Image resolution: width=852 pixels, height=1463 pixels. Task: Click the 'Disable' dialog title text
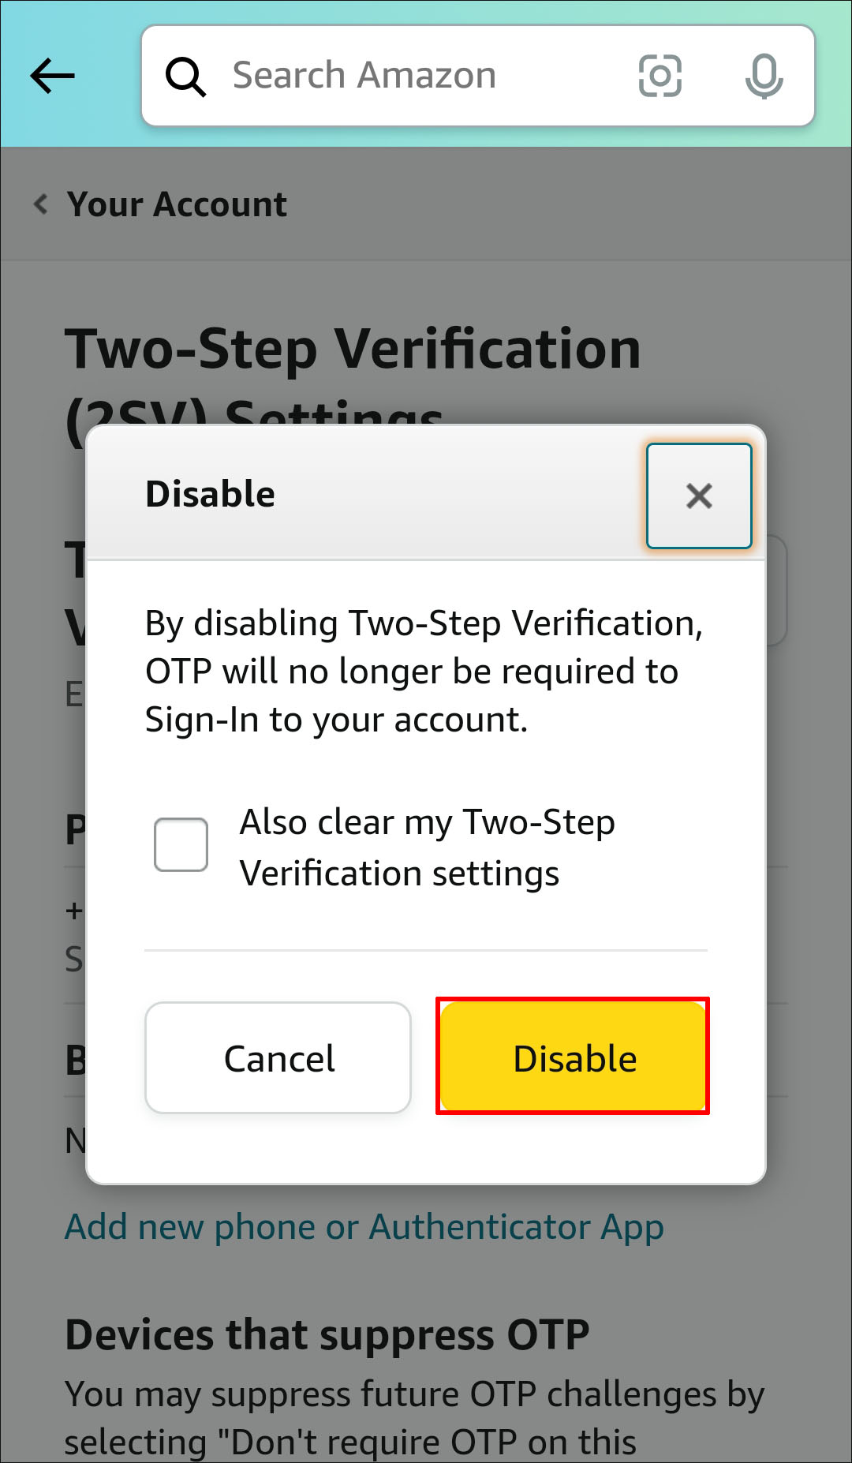click(x=210, y=495)
